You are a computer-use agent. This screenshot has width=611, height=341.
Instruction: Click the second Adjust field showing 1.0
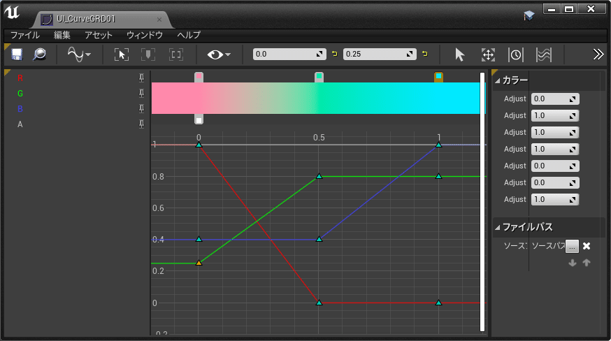point(555,116)
